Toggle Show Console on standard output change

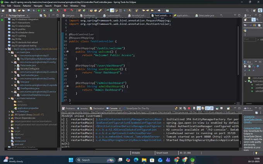click(207, 108)
